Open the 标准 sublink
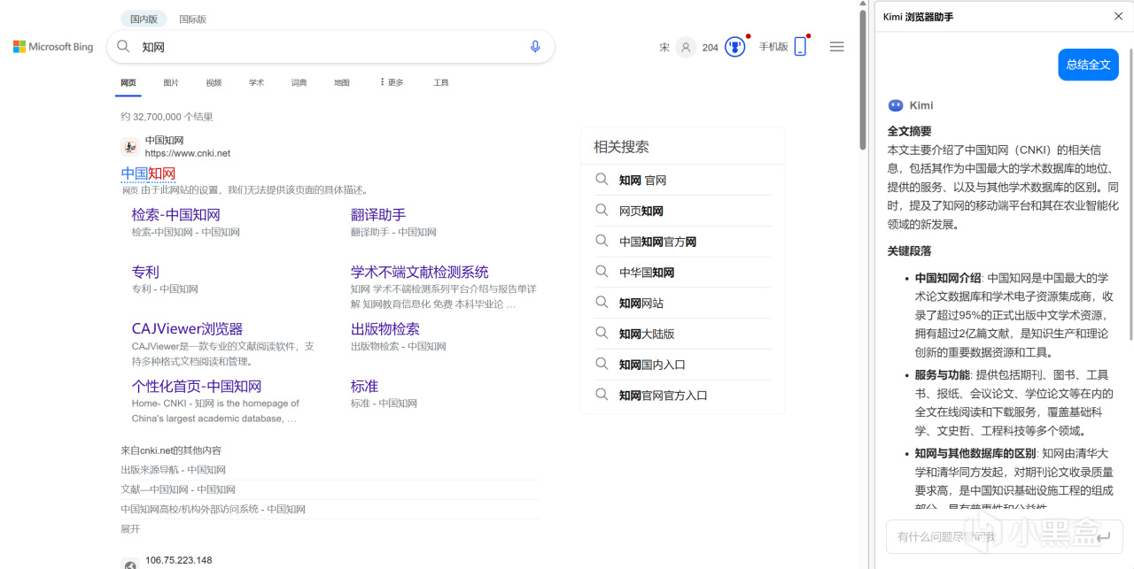The height and width of the screenshot is (569, 1134). [x=364, y=386]
